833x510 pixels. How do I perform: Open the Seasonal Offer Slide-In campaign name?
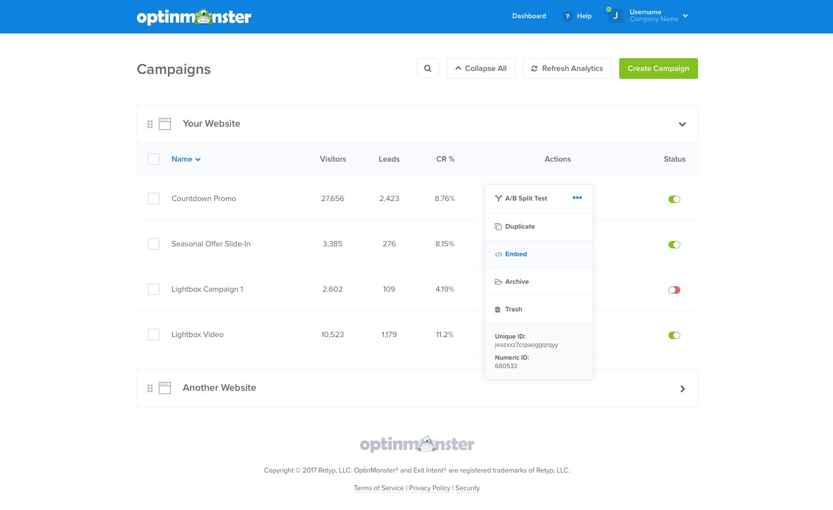211,244
